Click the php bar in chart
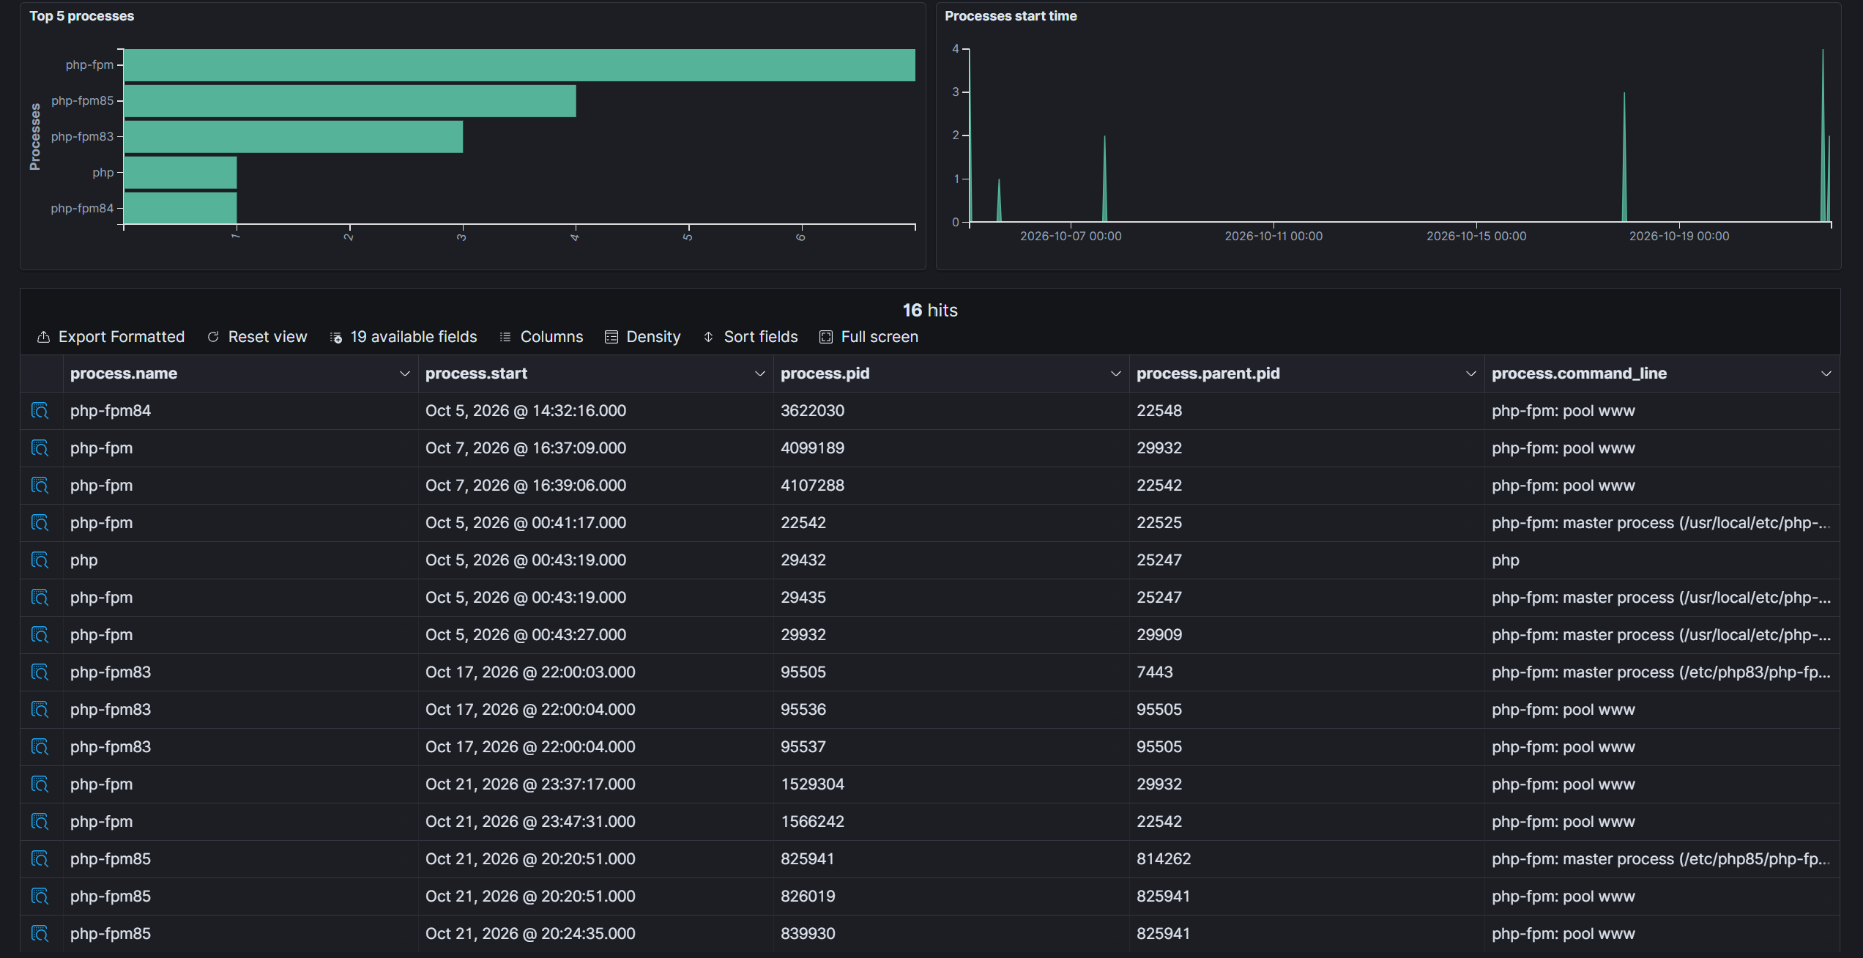 [181, 173]
